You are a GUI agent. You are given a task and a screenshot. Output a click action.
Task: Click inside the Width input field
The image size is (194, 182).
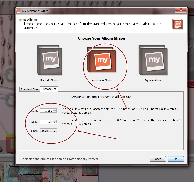click(46, 111)
